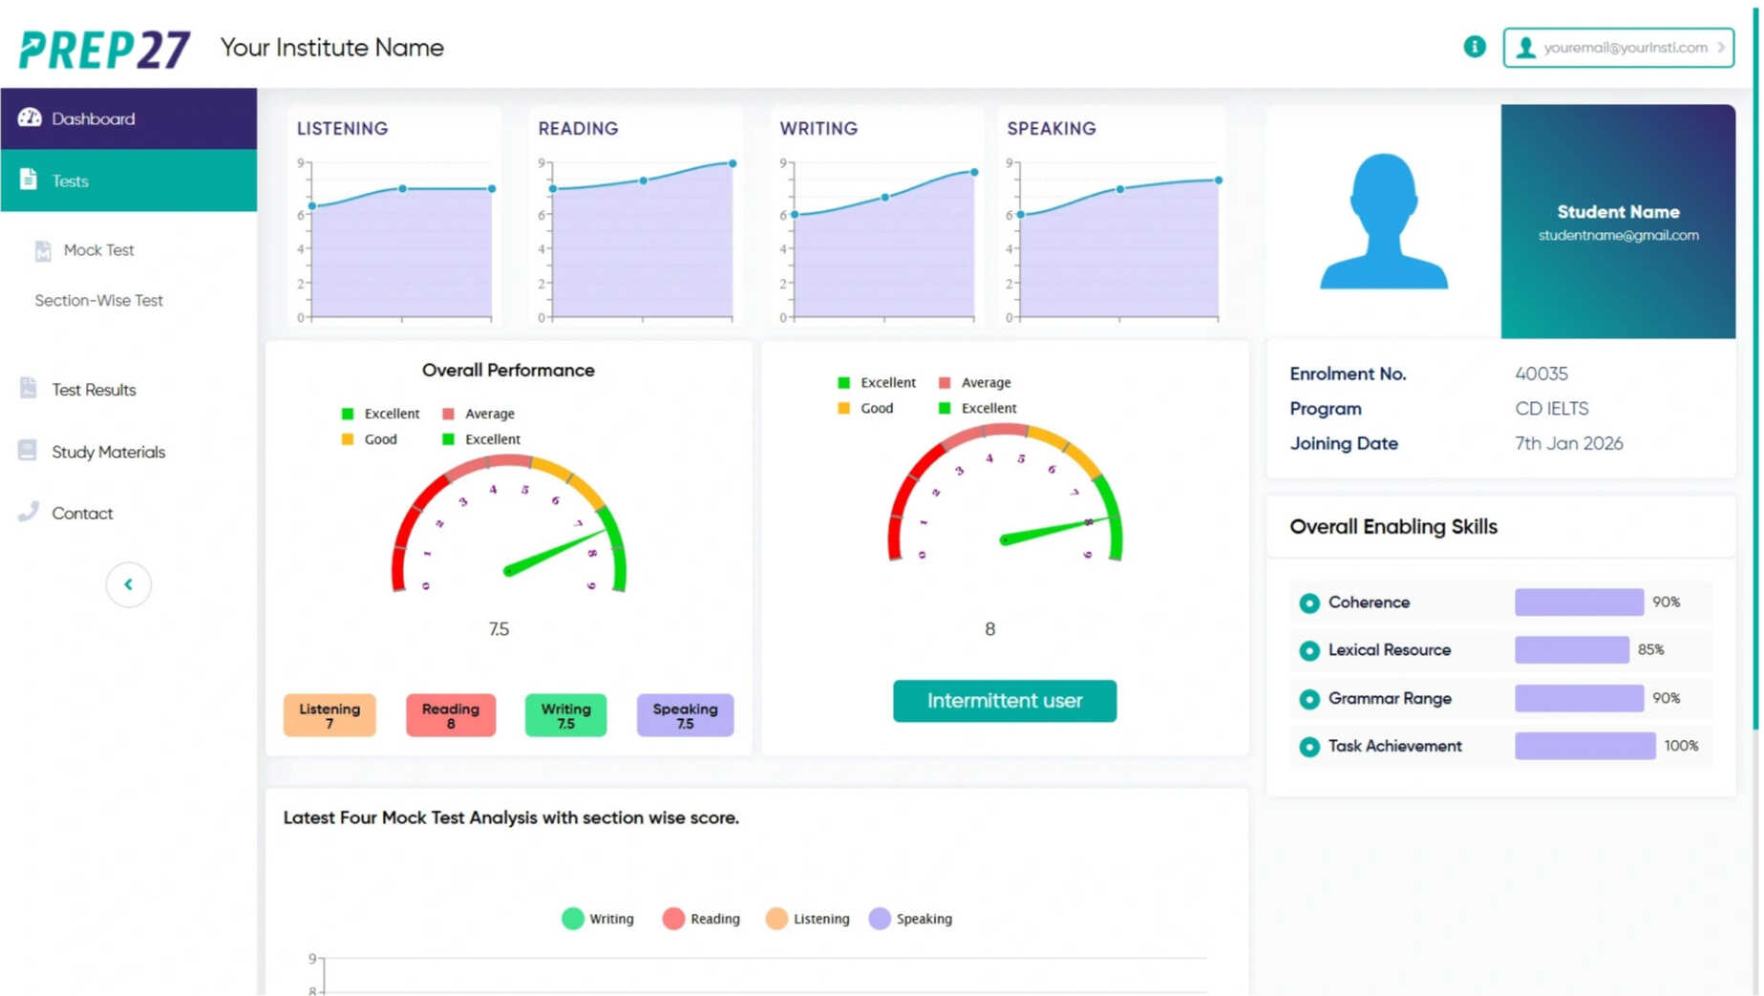Click the Intermittent user button
The height and width of the screenshot is (996, 1764).
pos(1004,700)
